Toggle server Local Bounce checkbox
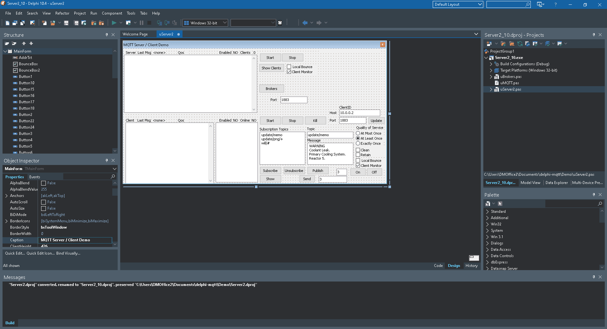 pos(289,67)
